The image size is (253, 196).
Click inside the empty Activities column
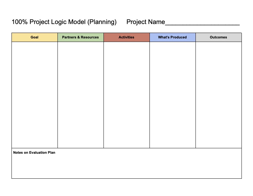pyautogui.click(x=126, y=95)
